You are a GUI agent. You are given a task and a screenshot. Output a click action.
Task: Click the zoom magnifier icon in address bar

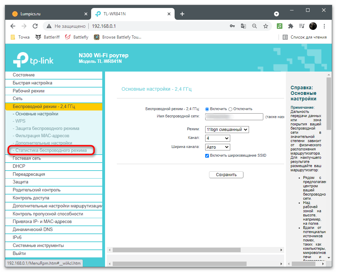click(255, 26)
